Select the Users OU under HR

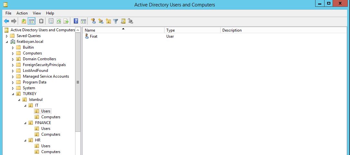(46, 146)
